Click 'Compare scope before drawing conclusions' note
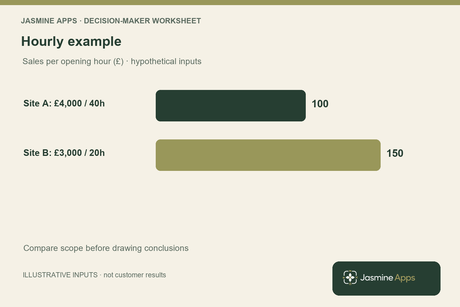The width and height of the screenshot is (460, 307). click(x=106, y=248)
